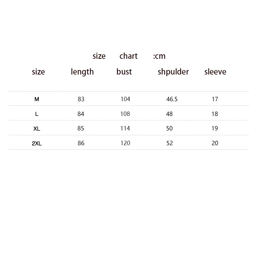Click the 'chart' word in the title
Screen dimensions: 257x257
click(x=128, y=56)
